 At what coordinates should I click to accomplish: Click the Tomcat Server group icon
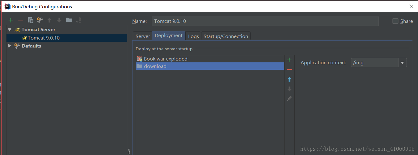[17, 30]
